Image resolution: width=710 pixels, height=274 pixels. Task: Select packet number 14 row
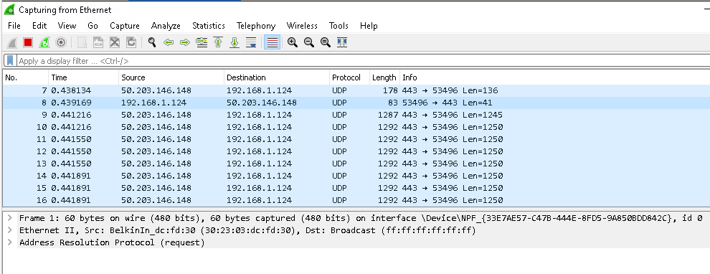[356, 176]
